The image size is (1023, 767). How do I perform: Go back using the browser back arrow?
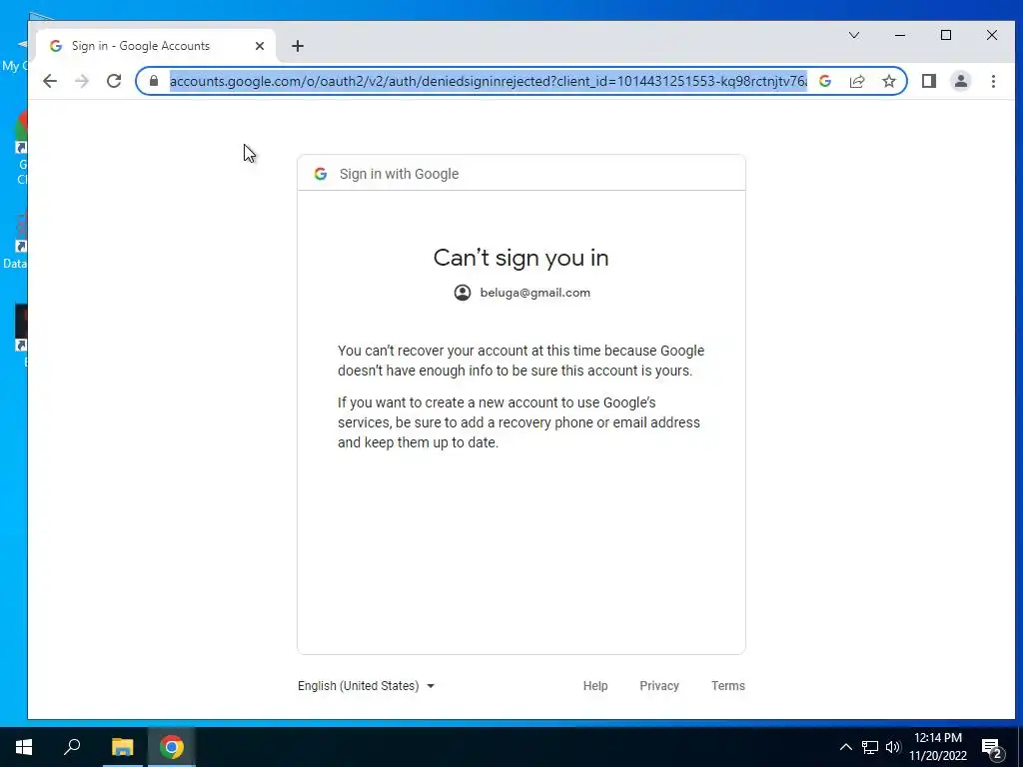[x=50, y=81]
